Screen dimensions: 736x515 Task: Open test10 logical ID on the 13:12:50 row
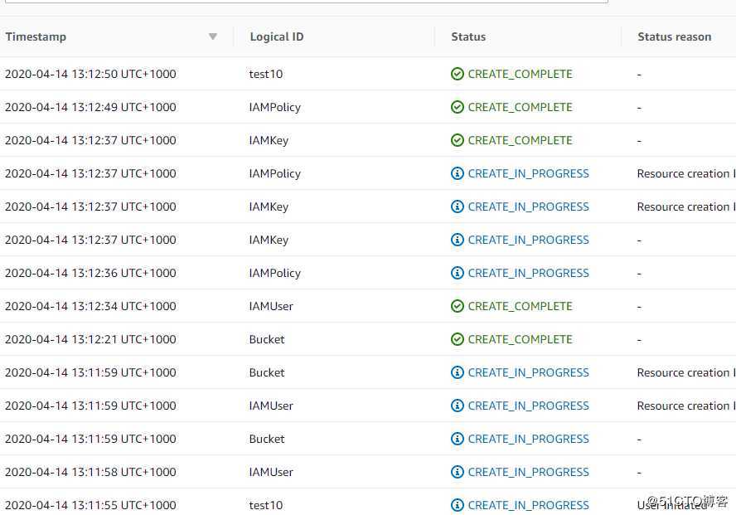click(x=266, y=74)
